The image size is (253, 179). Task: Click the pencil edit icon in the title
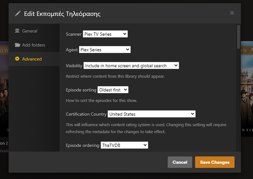tap(18, 14)
